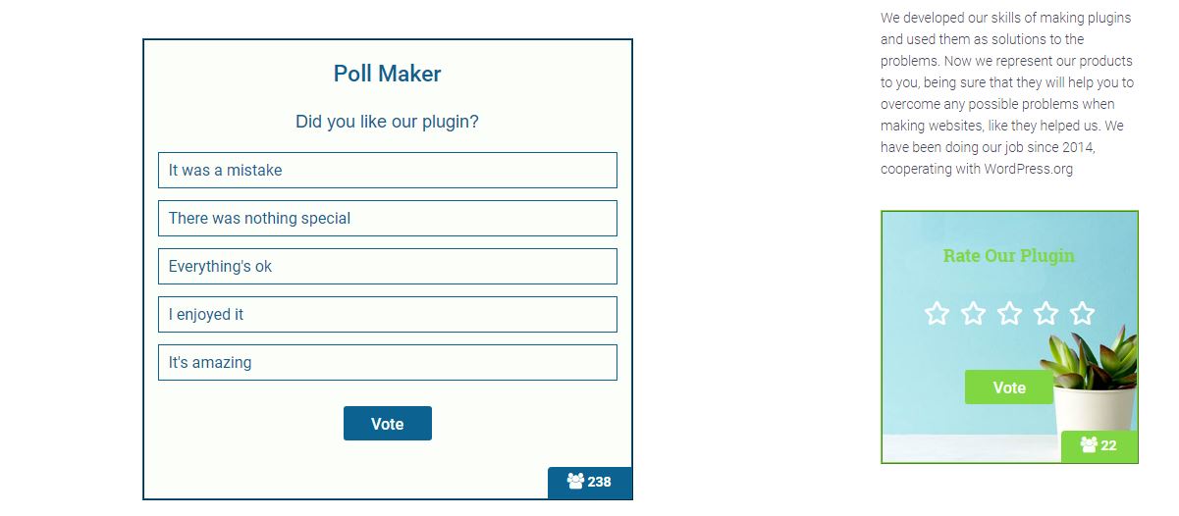The width and height of the screenshot is (1179, 516).
Task: Choose the 'It's amazing' answer
Action: coord(387,362)
